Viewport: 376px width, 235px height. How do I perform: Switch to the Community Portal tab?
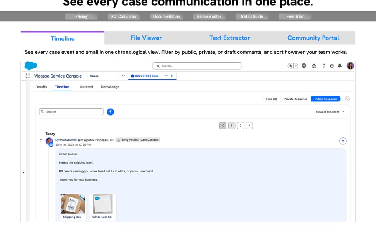[313, 38]
